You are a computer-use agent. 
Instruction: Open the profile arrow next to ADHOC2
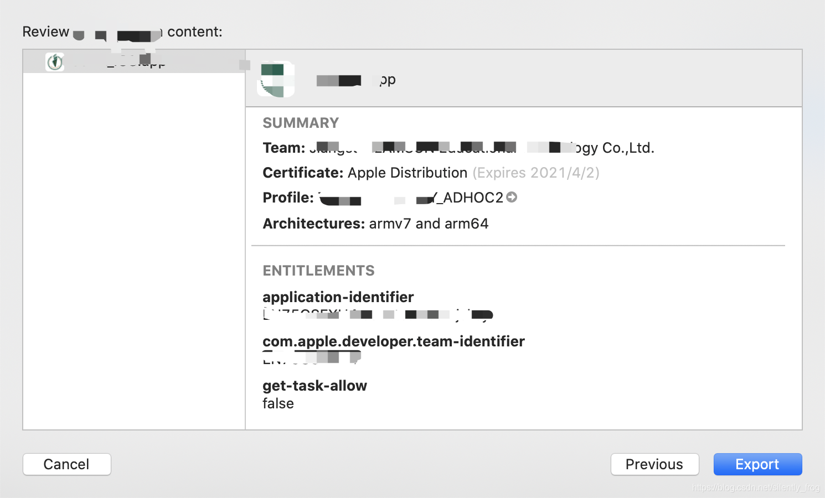[x=512, y=197]
